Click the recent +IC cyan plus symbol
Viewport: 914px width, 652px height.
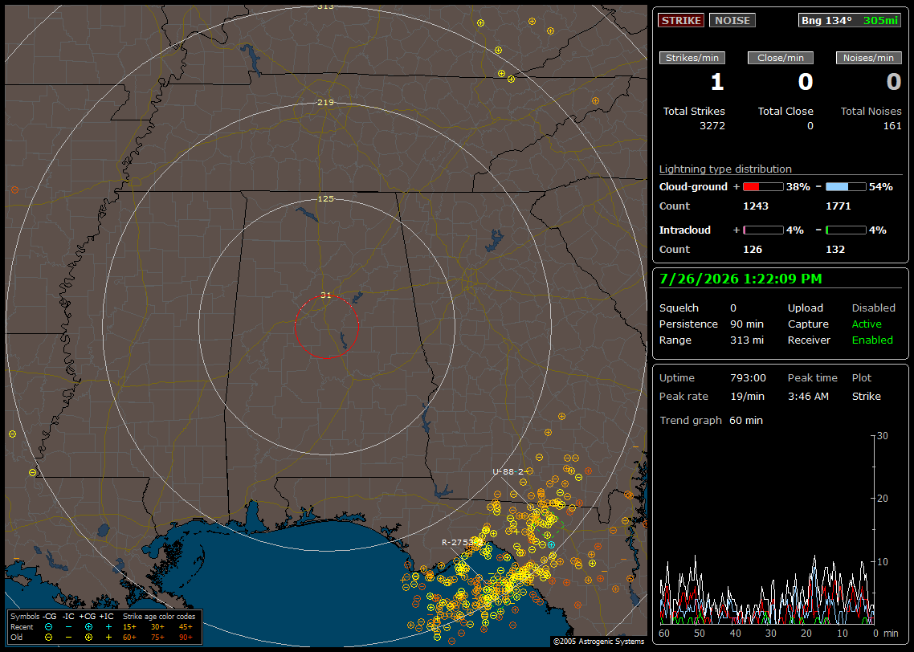[108, 627]
